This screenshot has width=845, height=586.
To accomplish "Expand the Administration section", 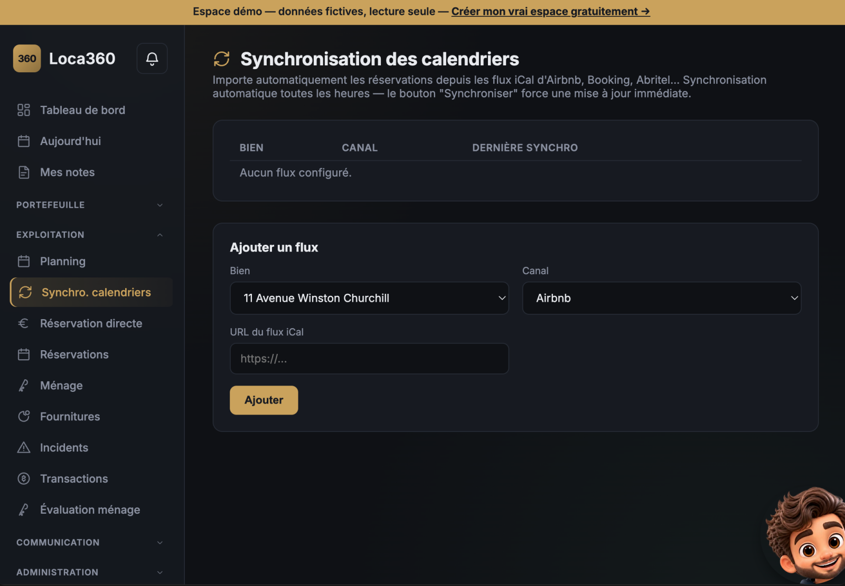I will [90, 572].
